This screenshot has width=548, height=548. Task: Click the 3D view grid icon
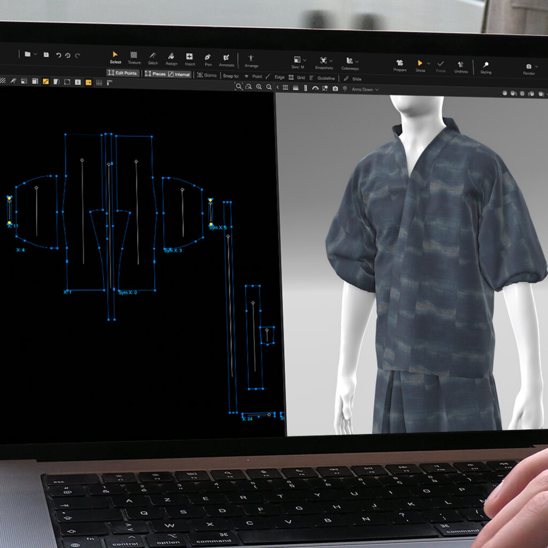pos(286,87)
